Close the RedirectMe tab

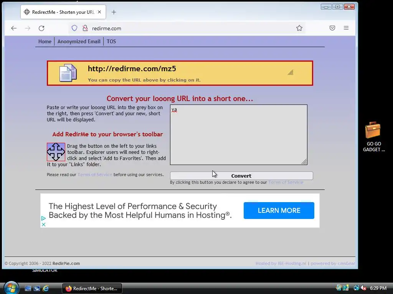pos(99,12)
